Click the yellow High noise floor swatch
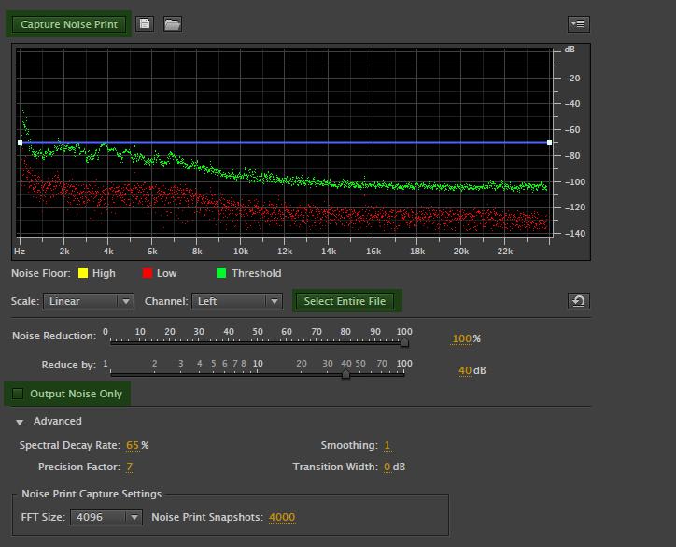Viewport: 676px width, 547px height. point(83,273)
